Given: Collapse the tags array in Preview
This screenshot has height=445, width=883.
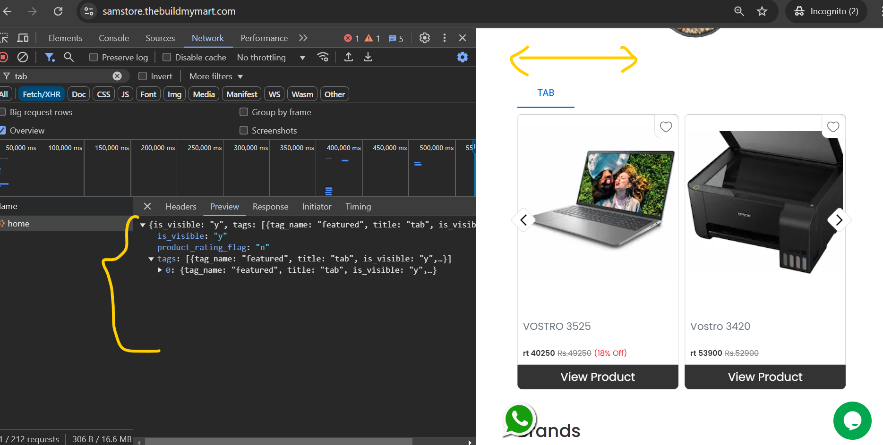Looking at the screenshot, I should point(151,259).
